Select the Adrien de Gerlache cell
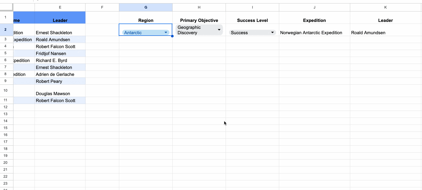Screen dimensions: 422x190 (55, 74)
